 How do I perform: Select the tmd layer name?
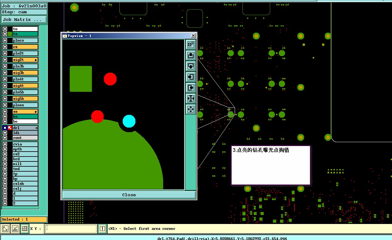coord(25,169)
